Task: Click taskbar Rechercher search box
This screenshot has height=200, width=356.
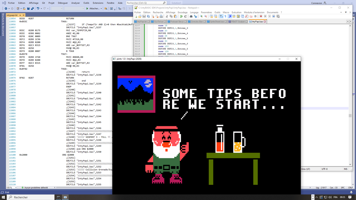Action: pyautogui.click(x=31, y=197)
